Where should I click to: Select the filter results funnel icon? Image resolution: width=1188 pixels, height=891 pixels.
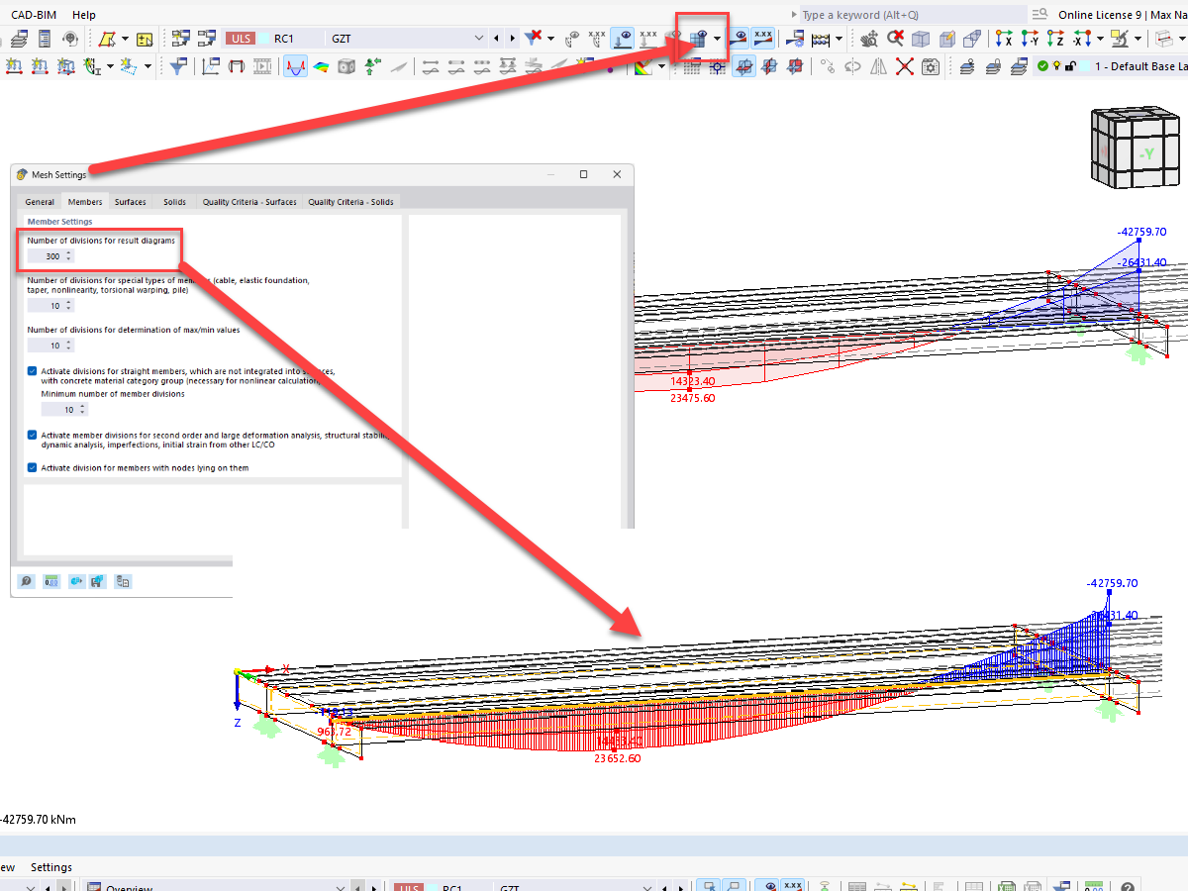[178, 66]
